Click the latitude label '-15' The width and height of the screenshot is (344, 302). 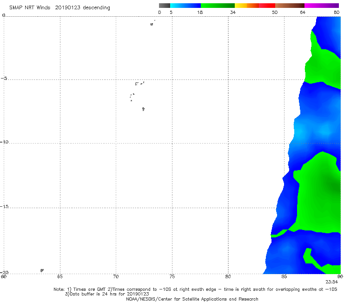click(4, 206)
